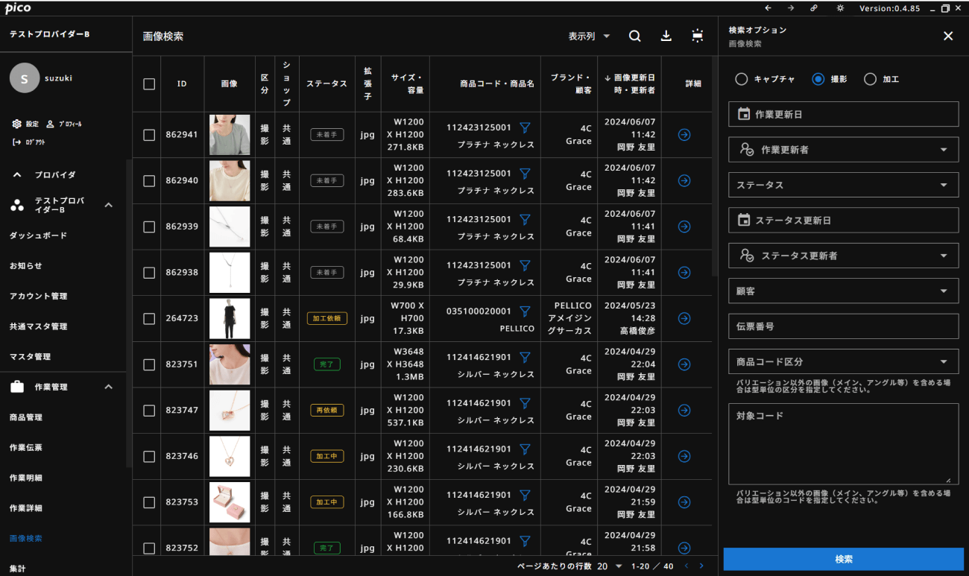
Task: Open プロフィール from the sidebar
Action: (63, 124)
